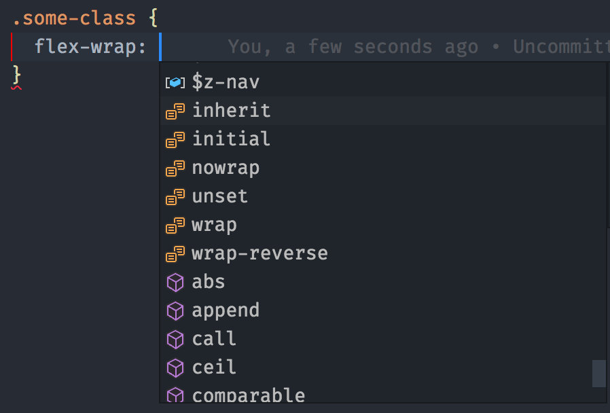Click the function cube icon next to ceil

pos(175,367)
